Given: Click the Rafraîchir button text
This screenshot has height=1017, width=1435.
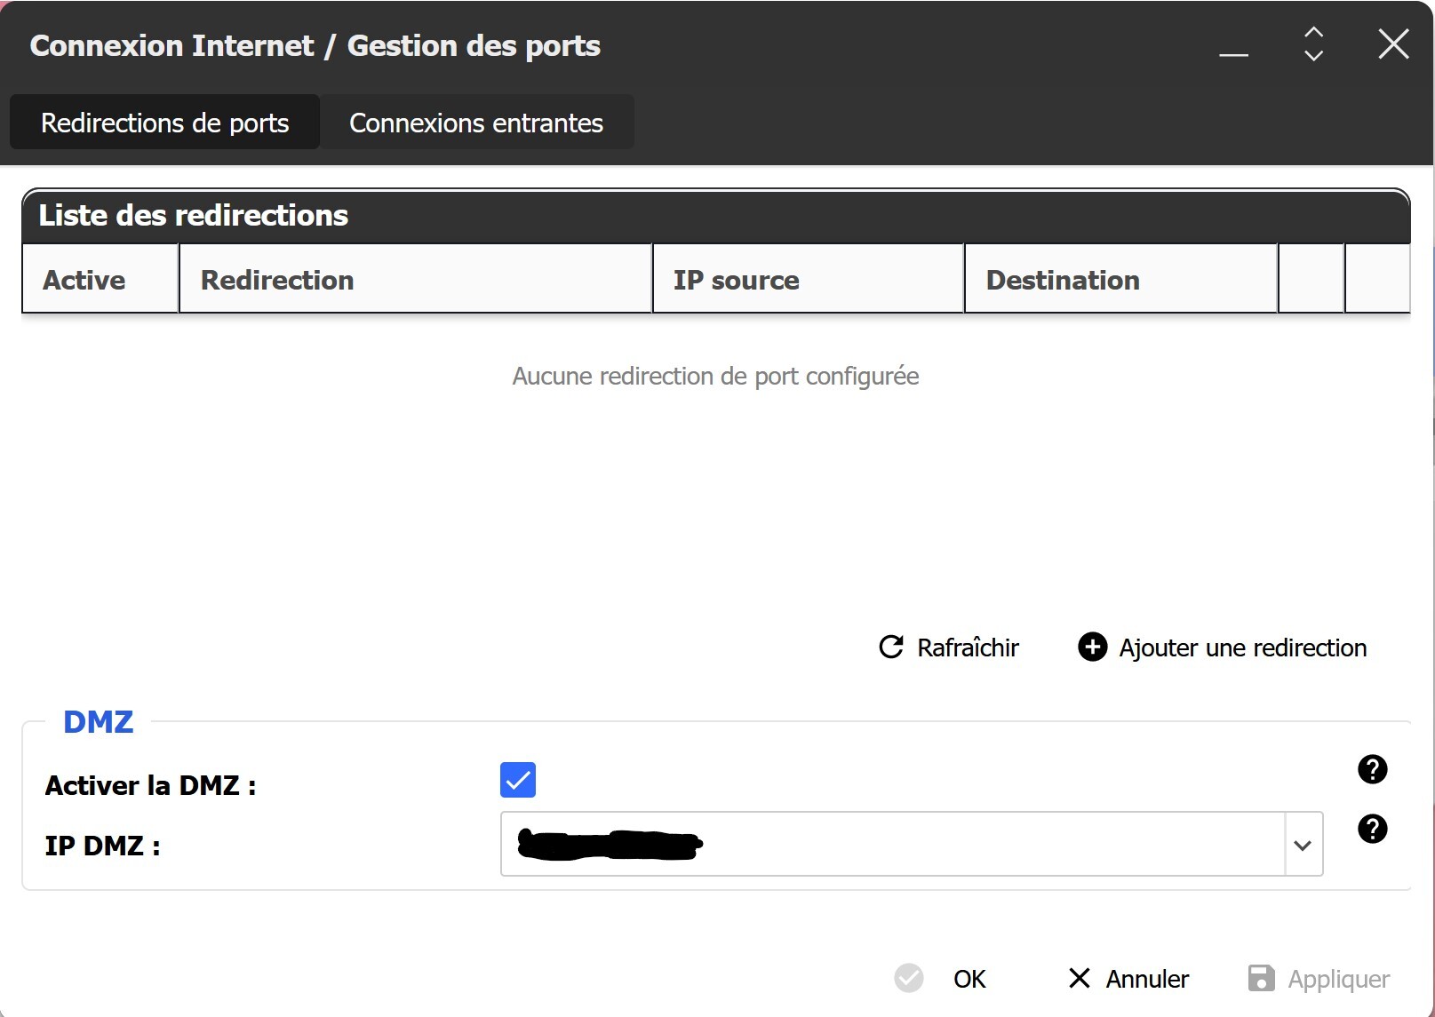Looking at the screenshot, I should (x=967, y=648).
